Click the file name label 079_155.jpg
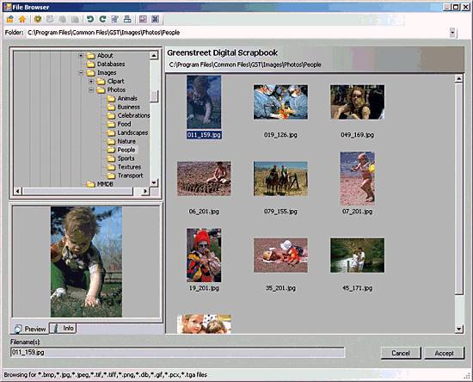Viewport: 473px width, 382px height. pos(280,212)
